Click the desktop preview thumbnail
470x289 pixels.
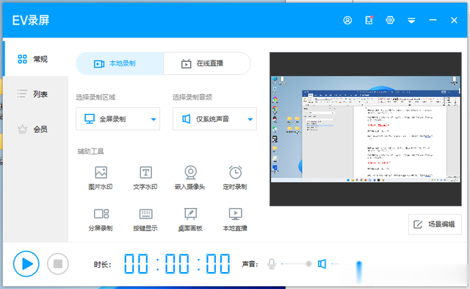(366, 129)
